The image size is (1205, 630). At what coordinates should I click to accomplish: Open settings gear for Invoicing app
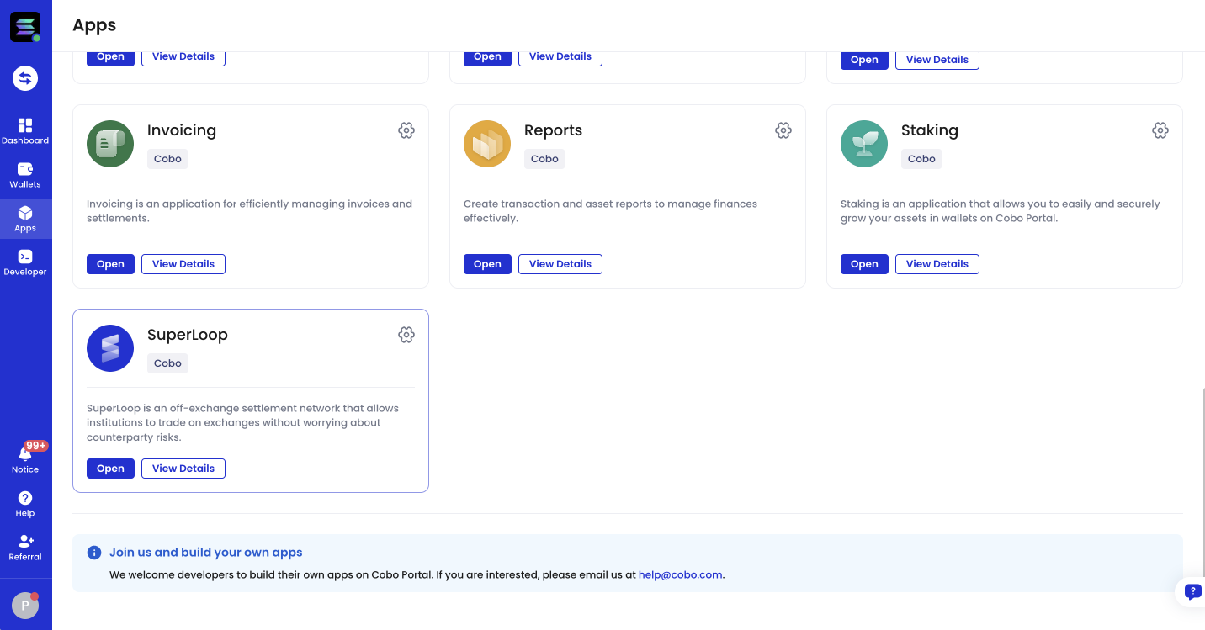(x=406, y=130)
